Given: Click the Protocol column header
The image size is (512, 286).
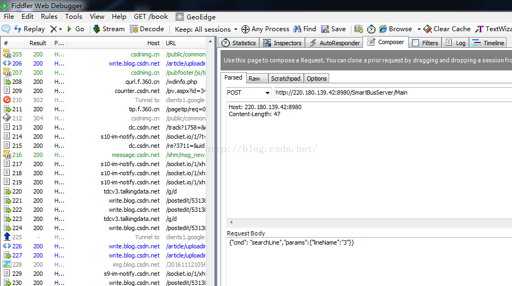Looking at the screenshot, I should [x=59, y=43].
